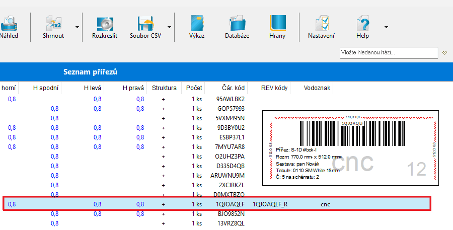453x230 pixels.
Task: Open the Rozkreslit tool
Action: pyautogui.click(x=104, y=24)
